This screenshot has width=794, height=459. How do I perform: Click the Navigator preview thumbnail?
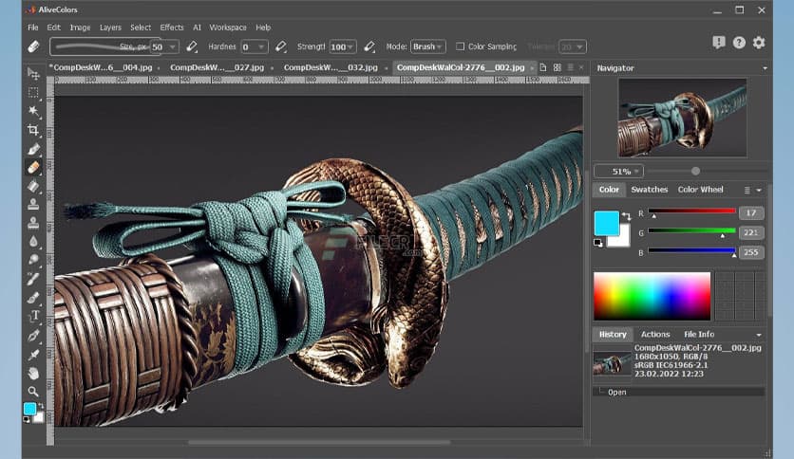tap(682, 118)
